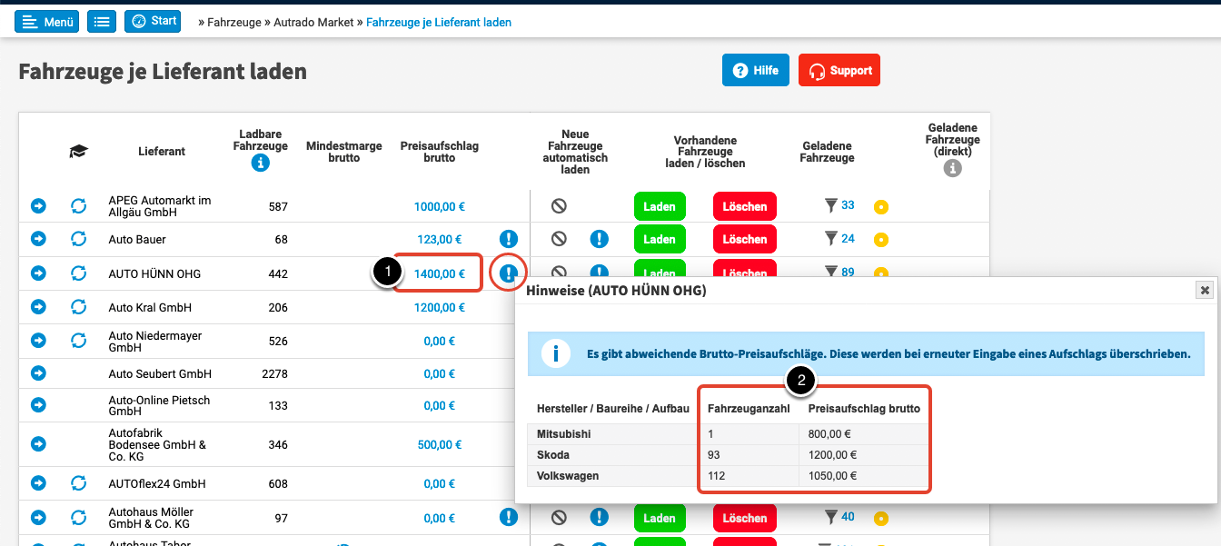Viewport: 1221px width, 546px height.
Task: Contact Support via red button
Action: tap(839, 71)
